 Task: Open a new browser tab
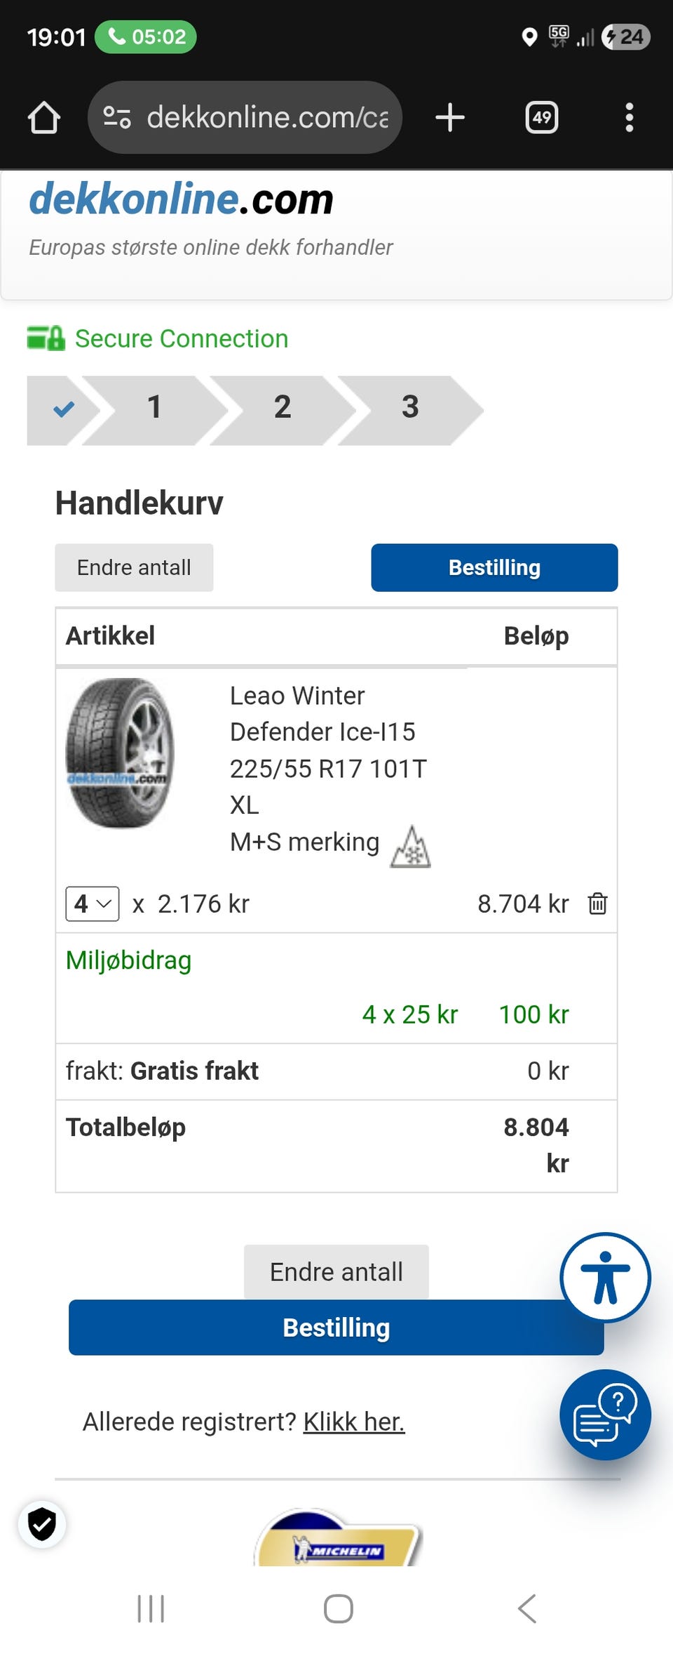pyautogui.click(x=449, y=117)
